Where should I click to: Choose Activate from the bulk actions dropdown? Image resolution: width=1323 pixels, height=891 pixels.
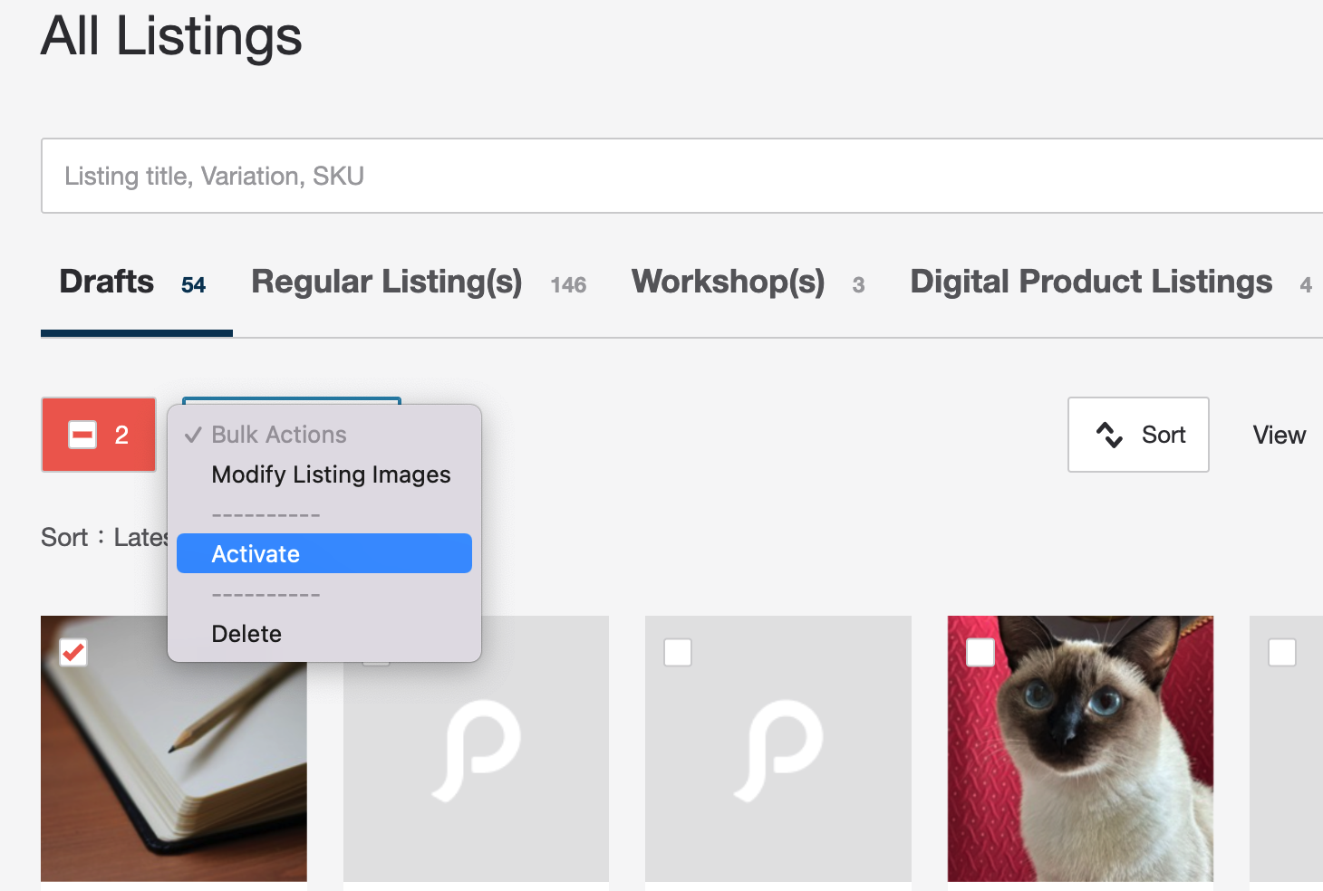[x=324, y=554]
